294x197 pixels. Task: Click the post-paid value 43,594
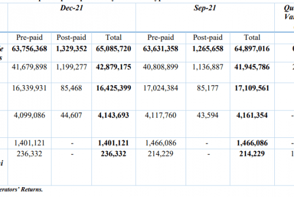[x=207, y=115]
